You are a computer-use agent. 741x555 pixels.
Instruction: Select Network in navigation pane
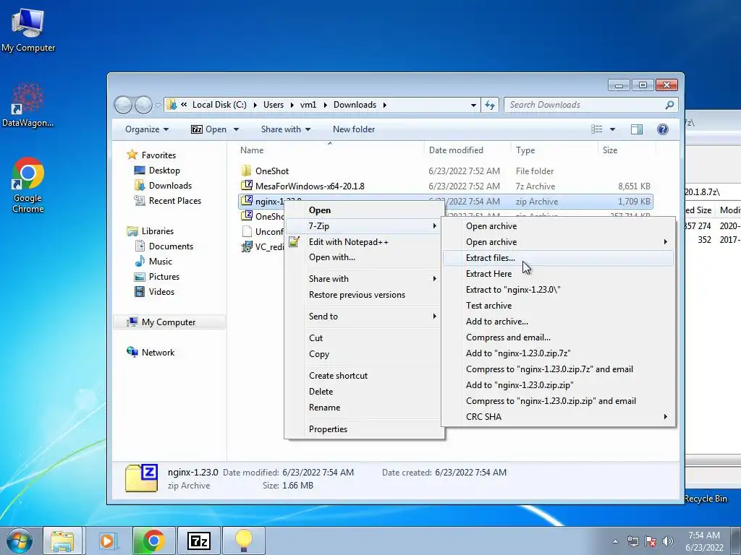point(158,352)
